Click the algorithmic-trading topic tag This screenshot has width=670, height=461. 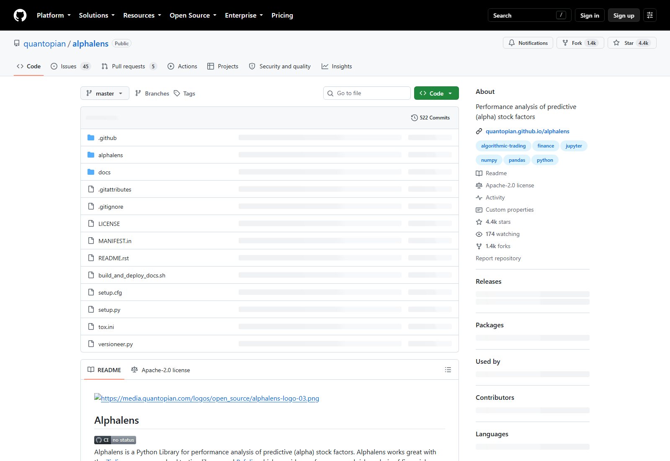pos(503,146)
